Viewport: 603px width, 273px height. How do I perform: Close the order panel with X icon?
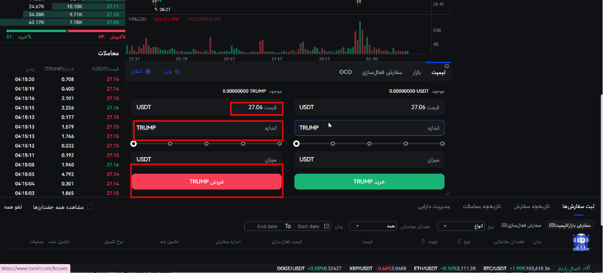tap(447, 66)
